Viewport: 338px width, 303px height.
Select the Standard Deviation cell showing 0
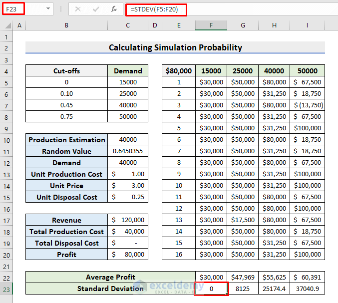pyautogui.click(x=211, y=289)
